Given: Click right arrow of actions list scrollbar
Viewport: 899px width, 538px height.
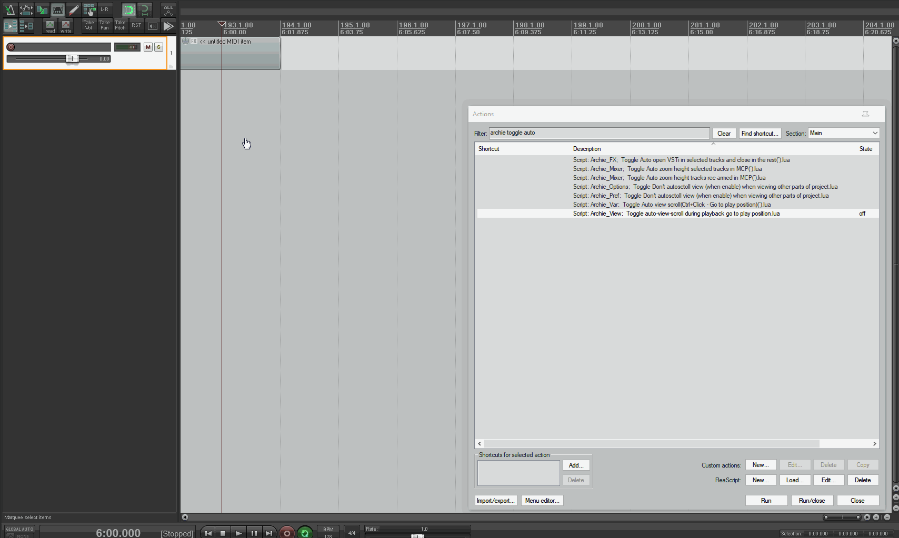Looking at the screenshot, I should click(x=875, y=443).
